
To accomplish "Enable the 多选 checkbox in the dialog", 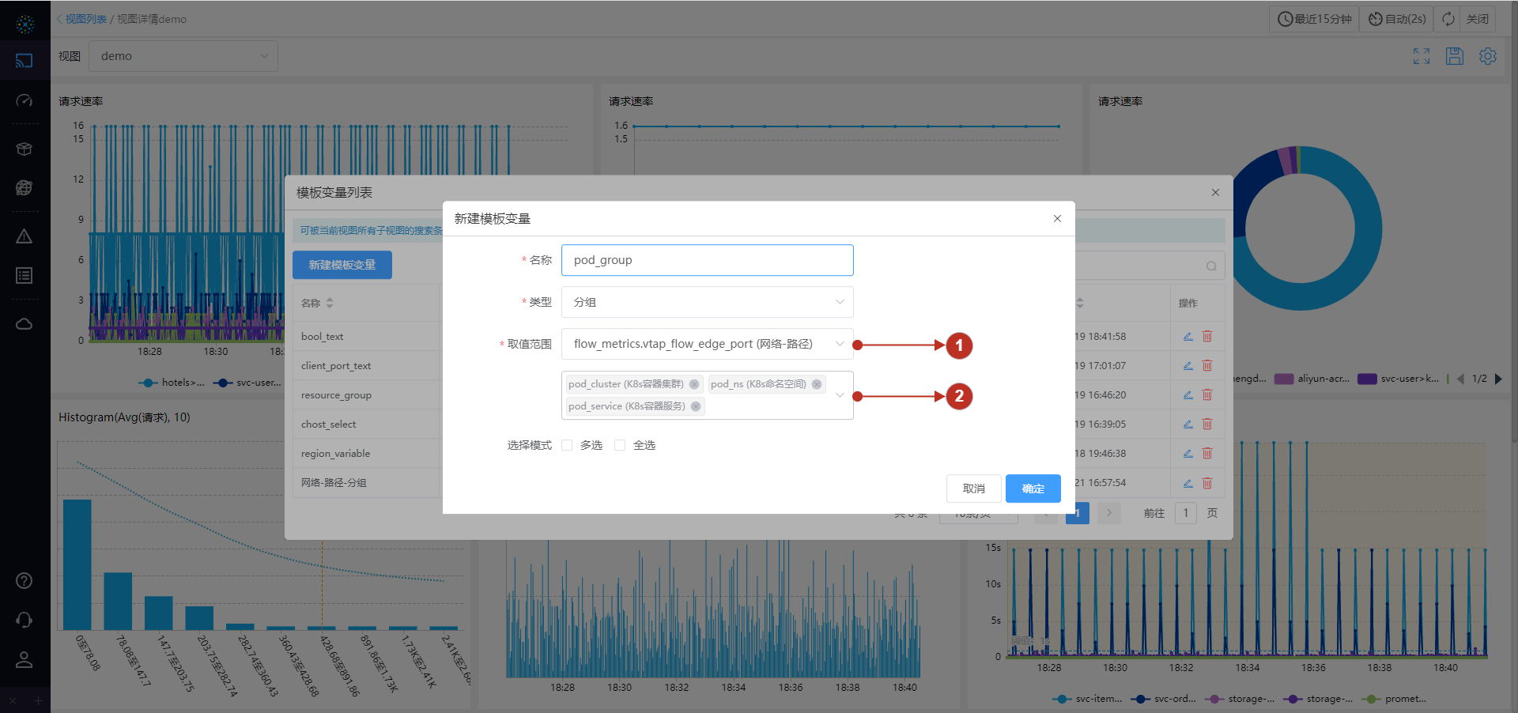I will (566, 445).
